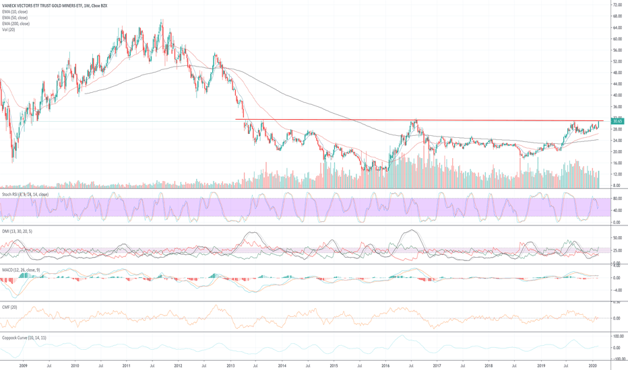Click the 72.00 price axis label
The height and width of the screenshot is (370, 628).
point(617,5)
